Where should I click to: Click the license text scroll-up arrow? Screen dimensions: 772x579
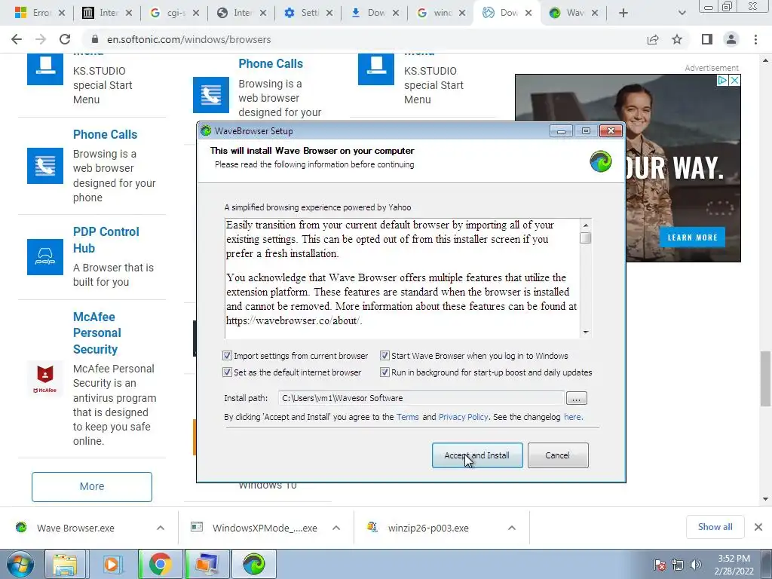coord(585,225)
